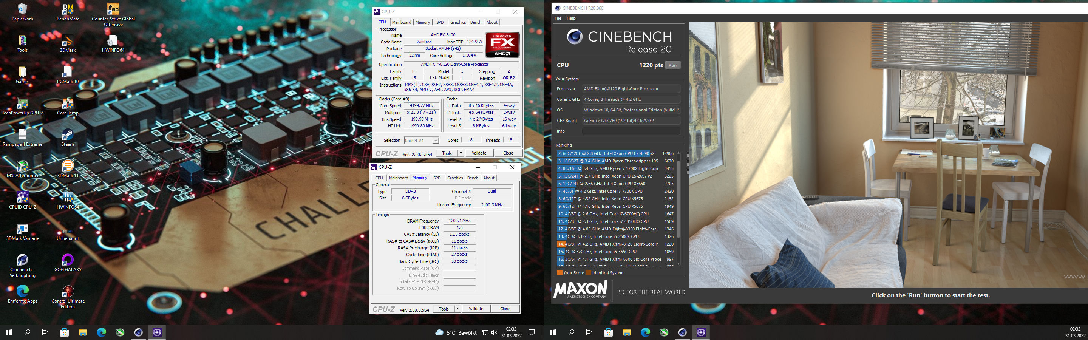
Task: Click Validate in upper CPU-Z window
Action: [x=479, y=153]
